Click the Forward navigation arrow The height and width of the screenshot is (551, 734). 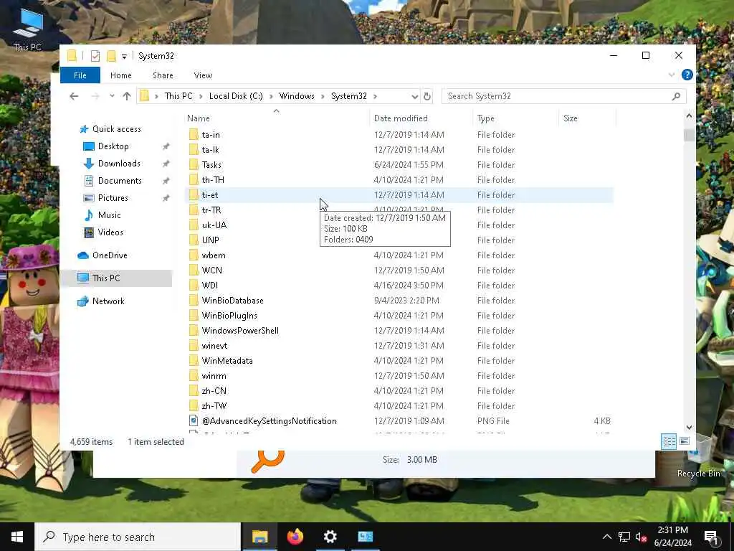95,96
